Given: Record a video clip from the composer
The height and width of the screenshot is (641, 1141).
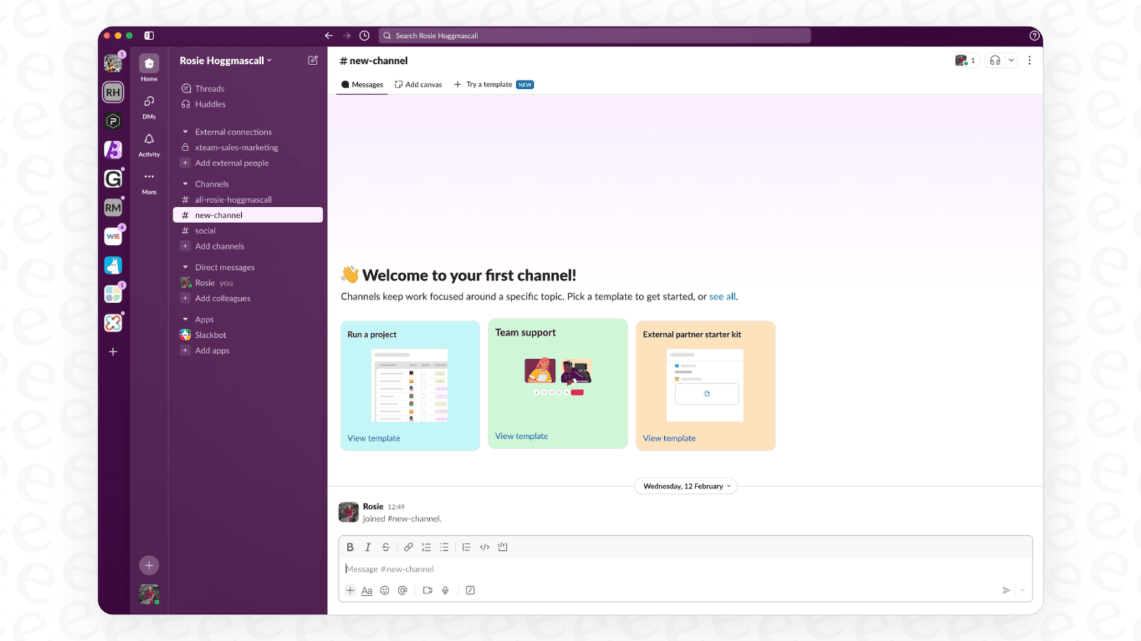Looking at the screenshot, I should (427, 590).
